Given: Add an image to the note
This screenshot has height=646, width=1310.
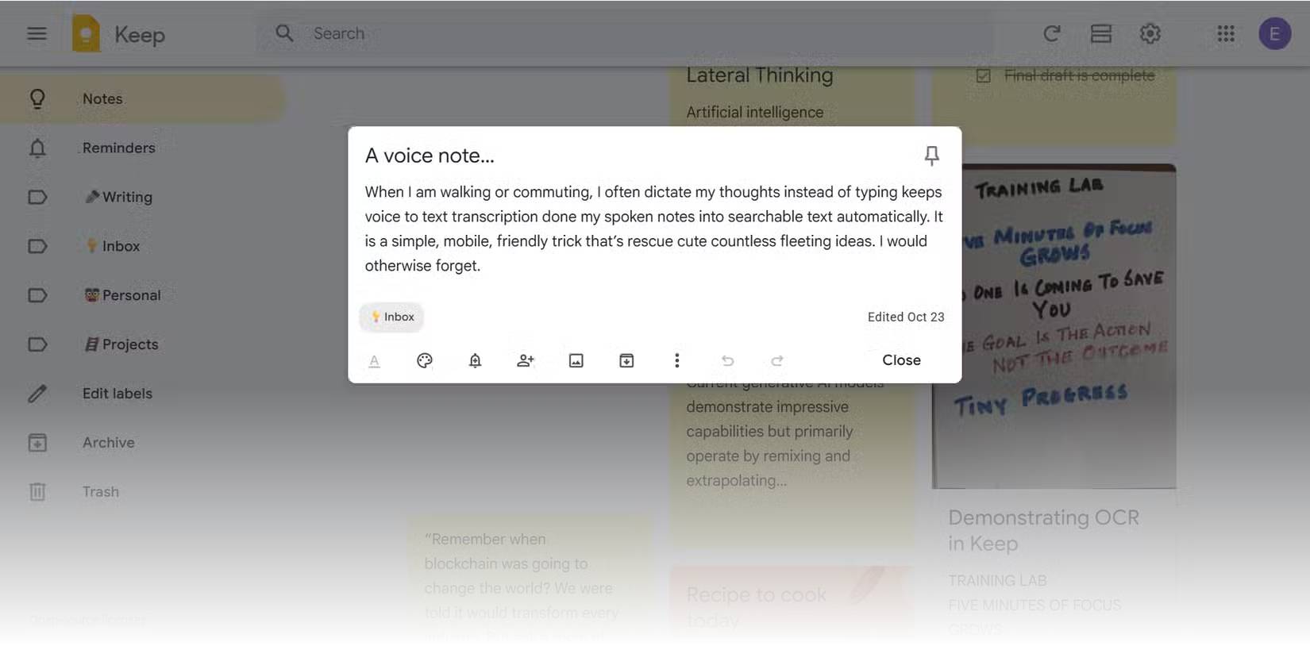Looking at the screenshot, I should pos(576,360).
